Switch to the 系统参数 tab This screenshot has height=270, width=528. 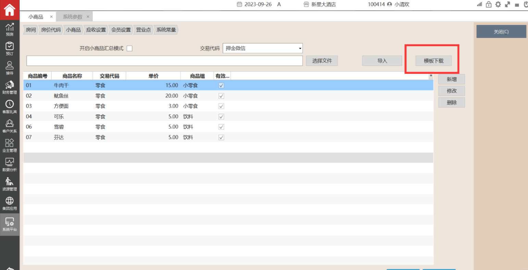click(73, 17)
